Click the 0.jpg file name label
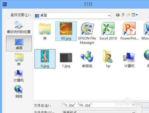 click(x=45, y=66)
